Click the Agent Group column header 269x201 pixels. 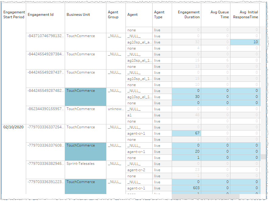115,14
